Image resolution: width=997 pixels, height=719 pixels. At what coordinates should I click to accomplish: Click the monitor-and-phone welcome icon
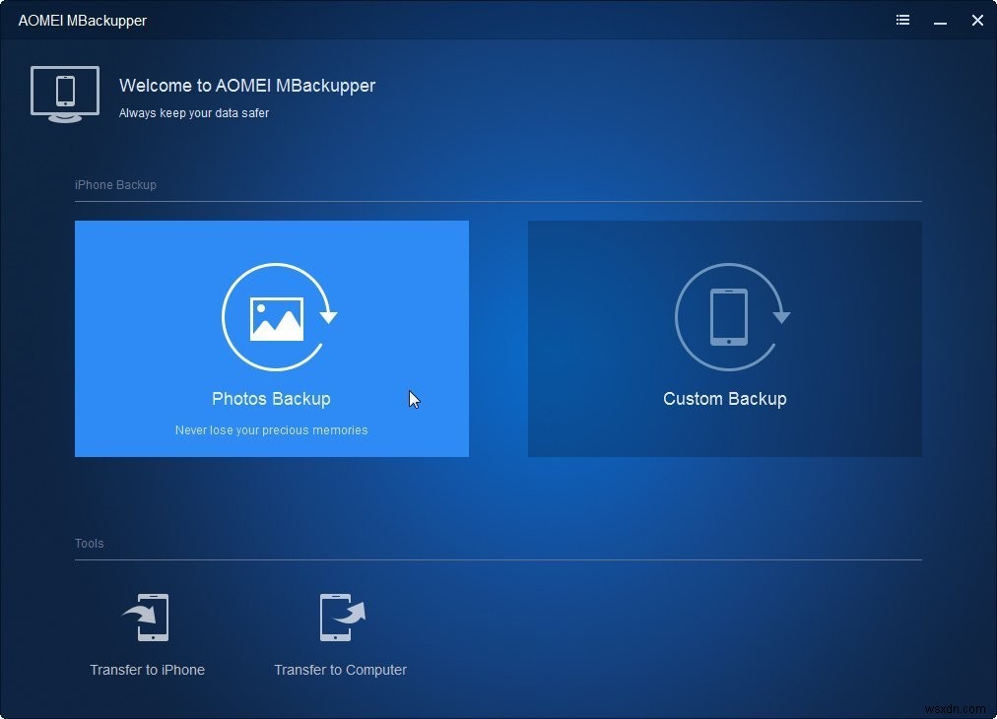coord(65,94)
